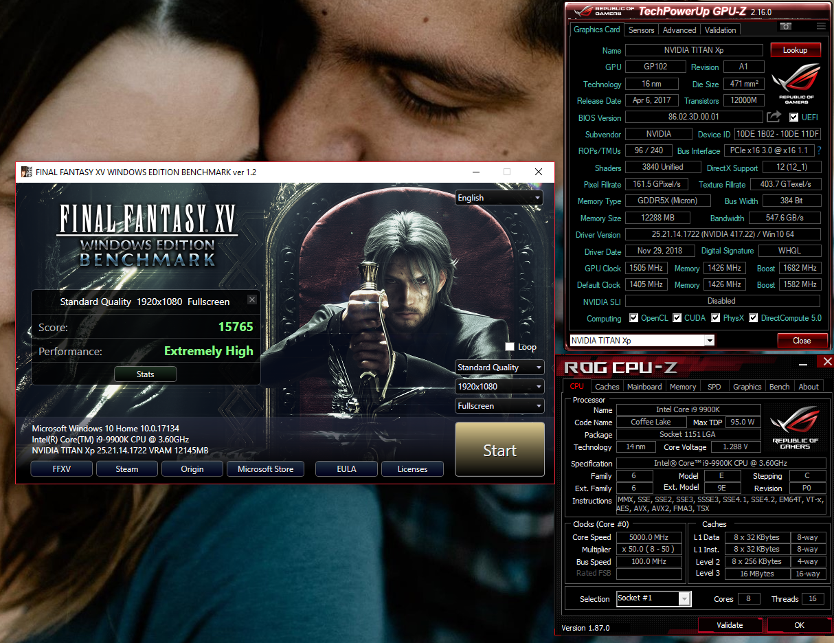Open the Memory tab in CPU-Z

click(x=683, y=387)
